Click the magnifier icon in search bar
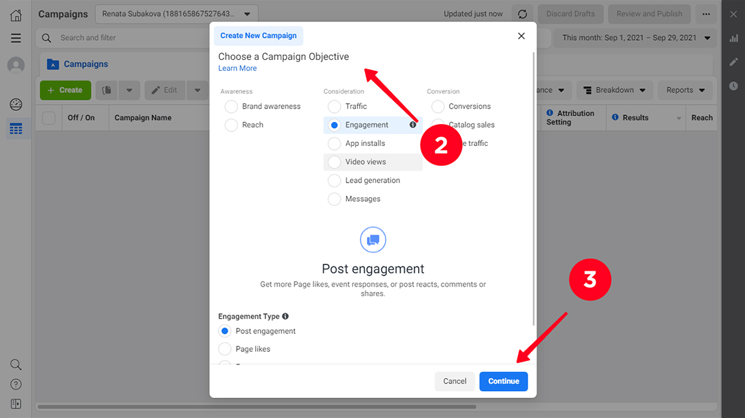745x418 pixels. coord(46,38)
